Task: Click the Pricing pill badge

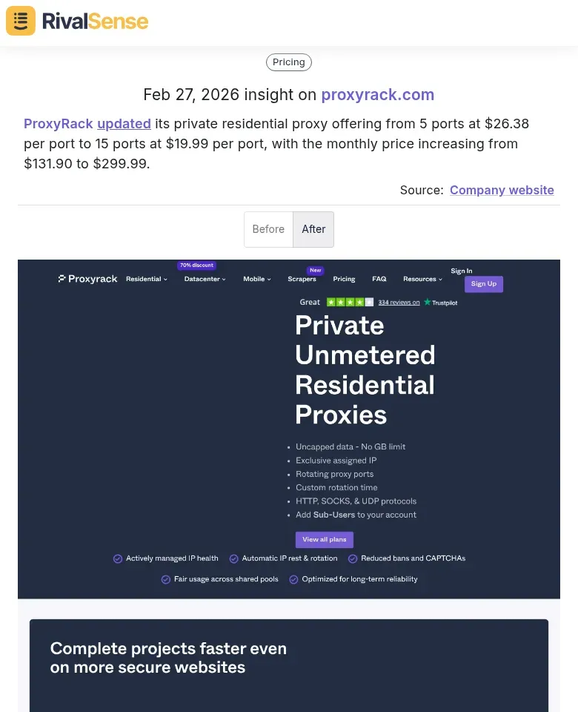Action: [x=288, y=62]
